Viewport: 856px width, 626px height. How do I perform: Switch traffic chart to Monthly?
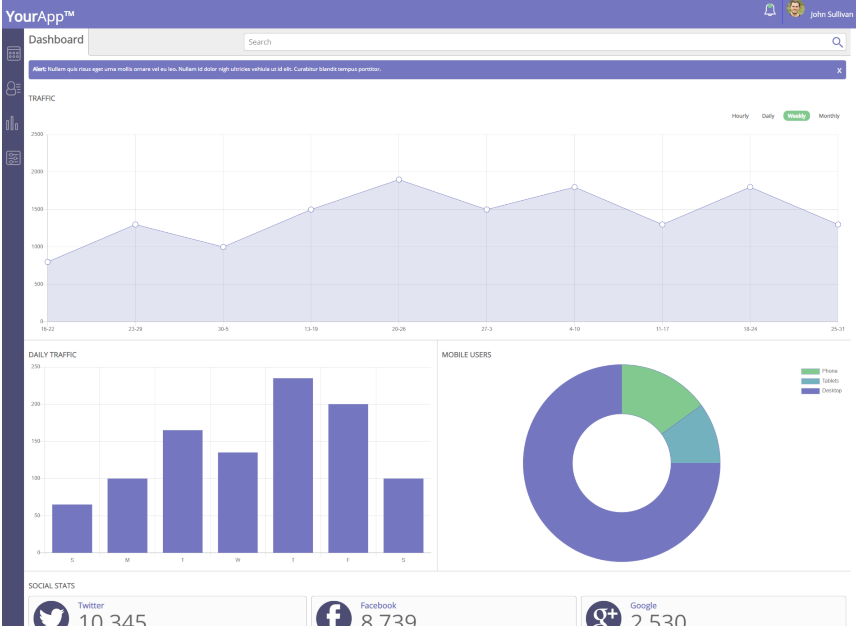point(829,116)
